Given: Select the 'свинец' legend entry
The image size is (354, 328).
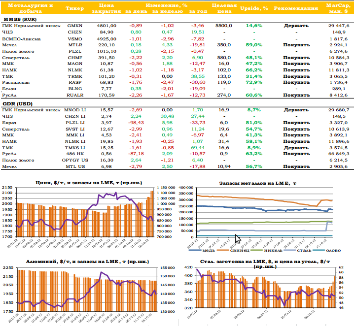Looking at the screenshot, I should [x=233, y=250].
